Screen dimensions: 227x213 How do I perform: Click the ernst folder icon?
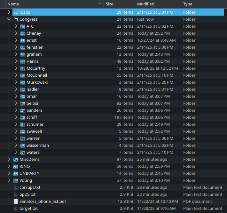(x=23, y=40)
